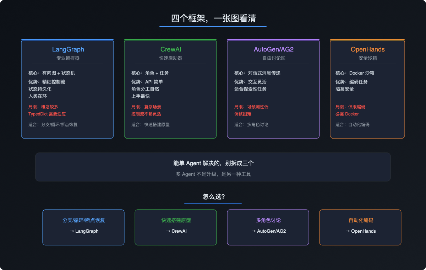426x270 pixels.
Task: Click the → OpenHands recommendation
Action: point(361,231)
